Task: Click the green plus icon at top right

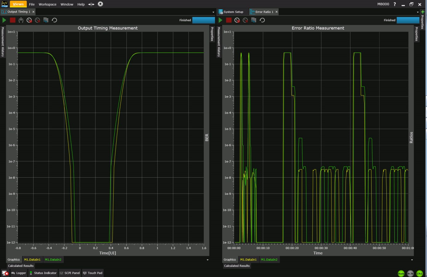Action: click(423, 12)
